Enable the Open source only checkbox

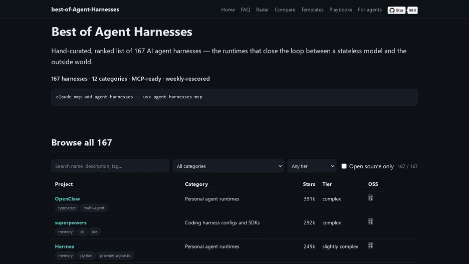click(x=344, y=166)
